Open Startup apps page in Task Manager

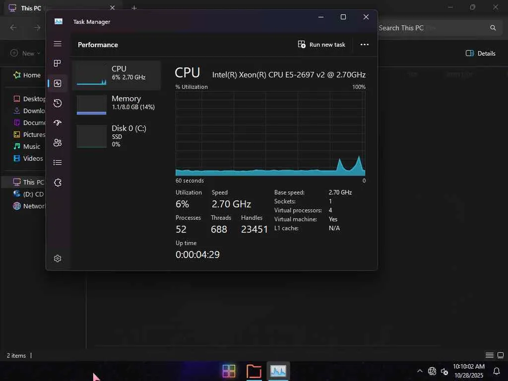[x=58, y=123]
